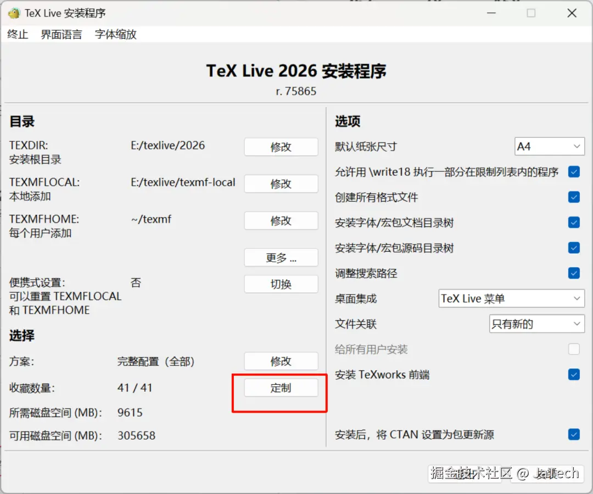Viewport: 593px width, 494px height.
Task: Open the 桌面集成 TeX Live 菜单 dropdown
Action: [x=512, y=299]
